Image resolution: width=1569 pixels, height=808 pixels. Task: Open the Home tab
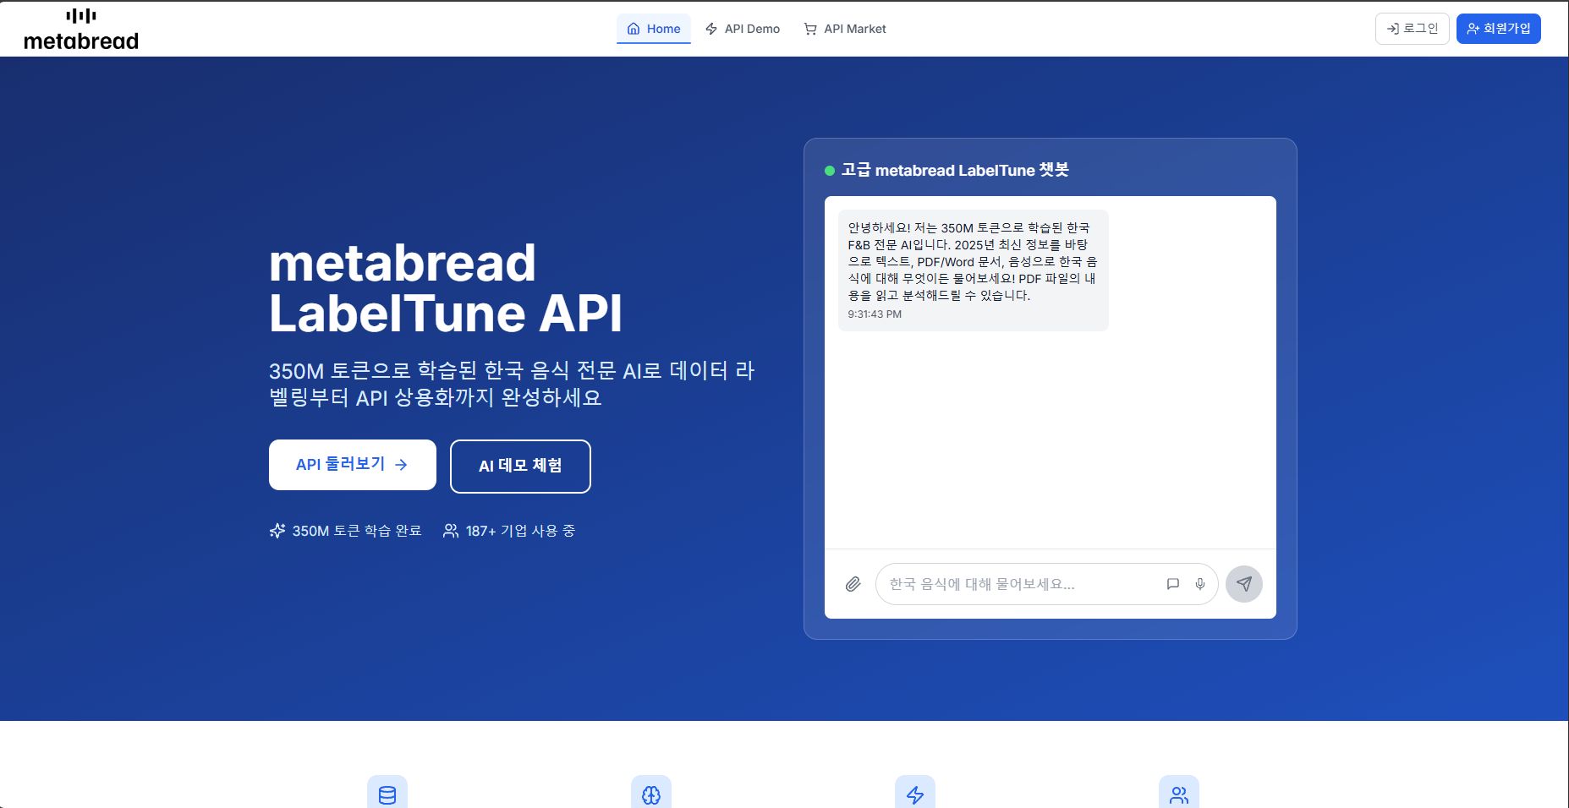(654, 29)
